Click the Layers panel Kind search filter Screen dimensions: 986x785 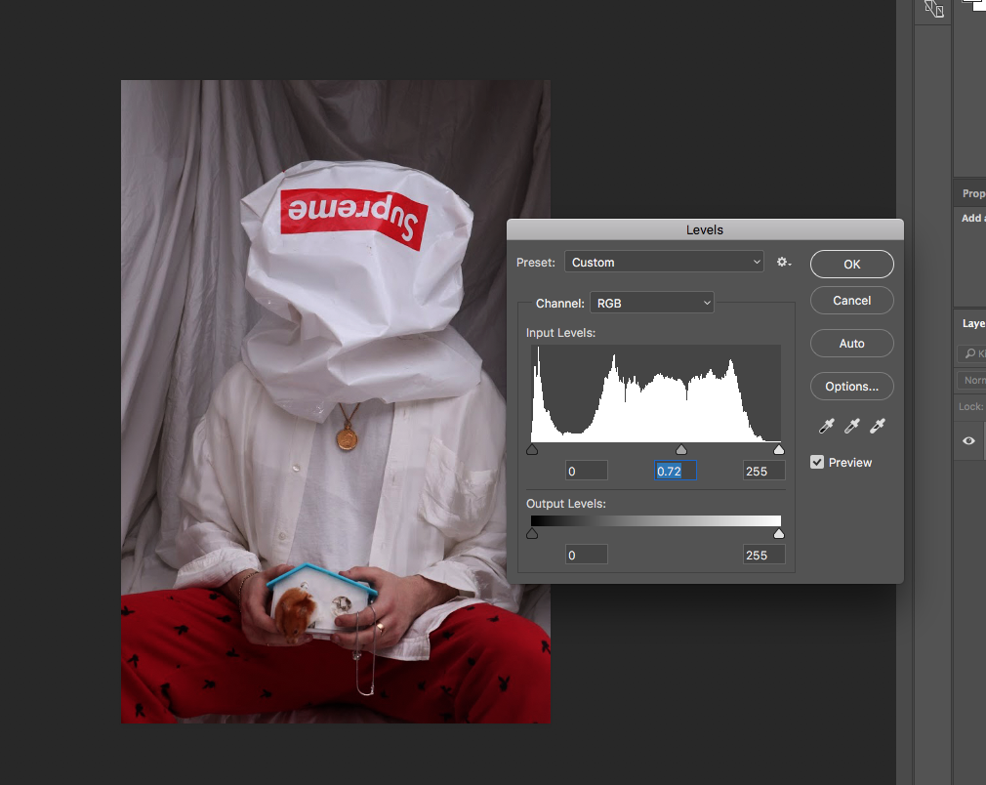[x=972, y=353]
